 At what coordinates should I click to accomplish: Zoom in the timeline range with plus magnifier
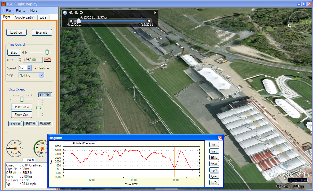coord(76,13)
